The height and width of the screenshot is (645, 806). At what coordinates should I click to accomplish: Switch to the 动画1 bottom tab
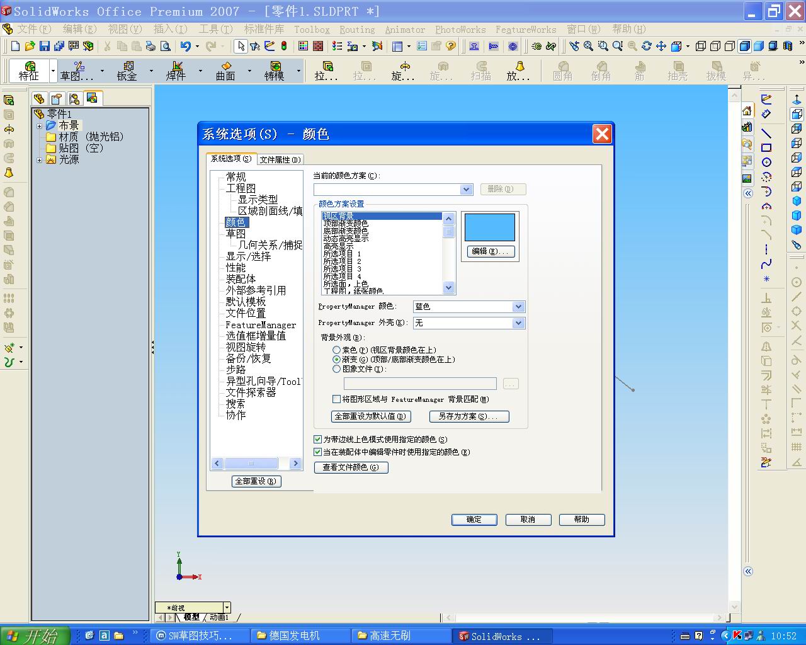coord(219,617)
